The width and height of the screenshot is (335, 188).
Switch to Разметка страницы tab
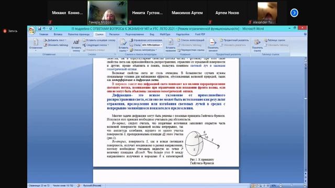pos(79,34)
